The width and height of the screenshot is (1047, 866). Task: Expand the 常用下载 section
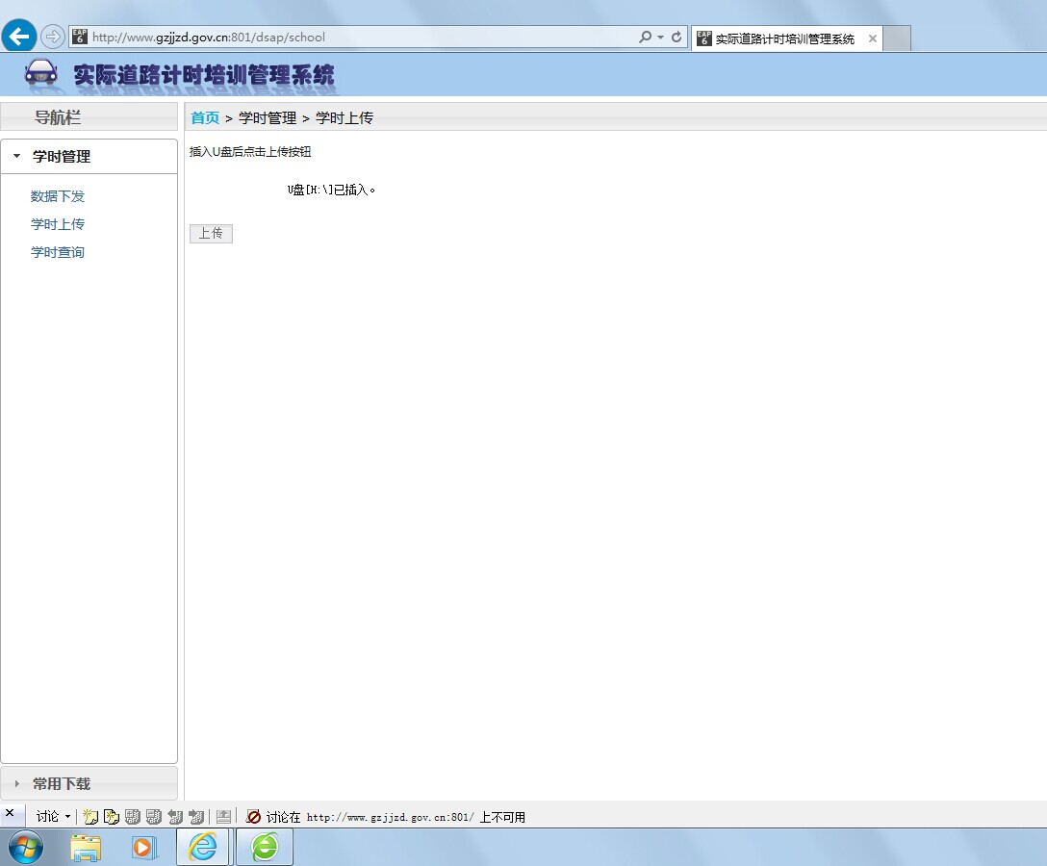[62, 783]
